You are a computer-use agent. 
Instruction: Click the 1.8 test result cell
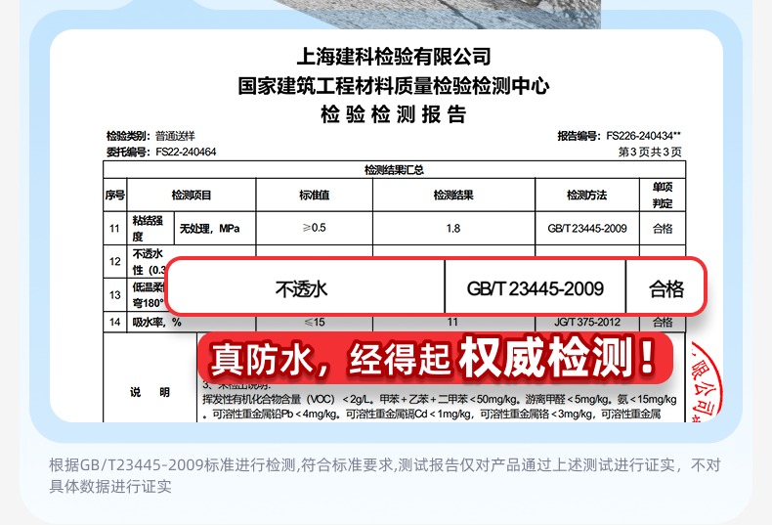pyautogui.click(x=453, y=229)
